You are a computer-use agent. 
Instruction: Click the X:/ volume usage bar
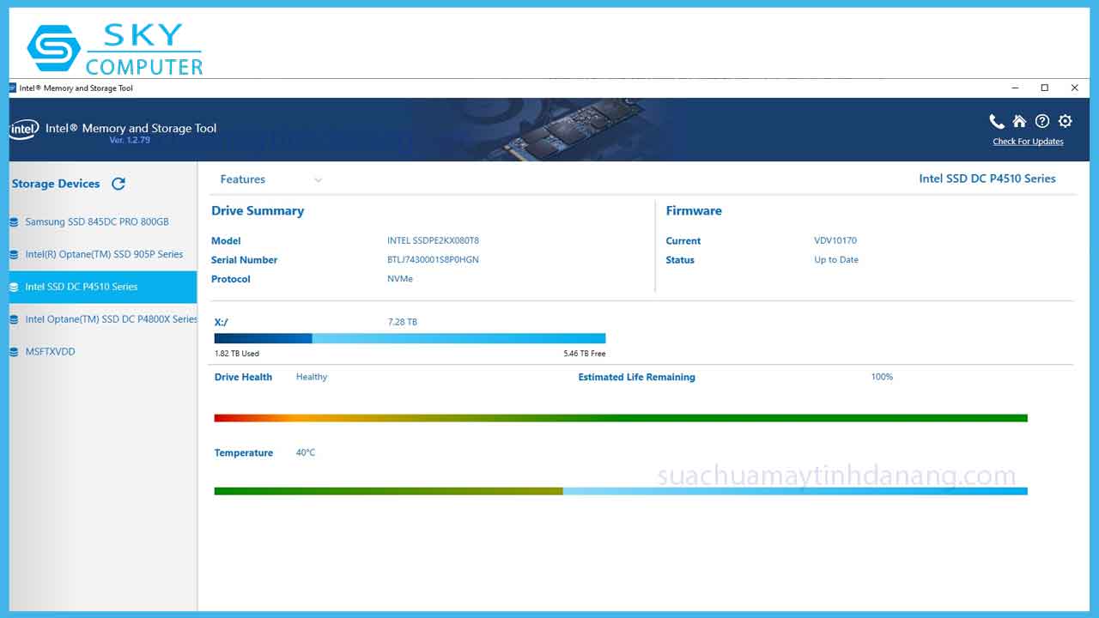tap(410, 338)
